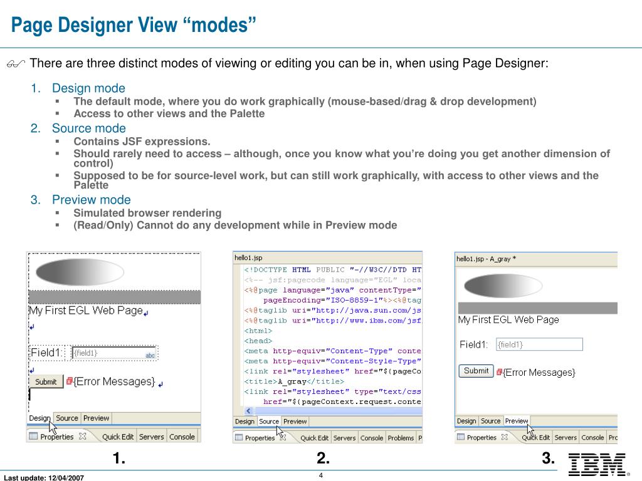Select the Preview tab in screenshot 1
This screenshot has width=642, height=481.
click(96, 418)
